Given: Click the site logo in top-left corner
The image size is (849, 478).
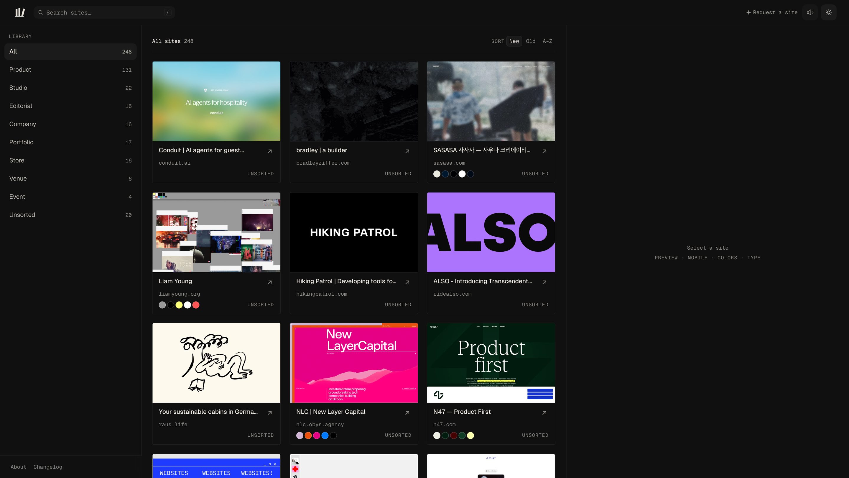Looking at the screenshot, I should tap(20, 12).
